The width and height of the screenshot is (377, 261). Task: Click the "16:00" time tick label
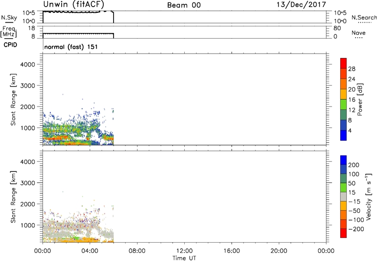point(231,251)
